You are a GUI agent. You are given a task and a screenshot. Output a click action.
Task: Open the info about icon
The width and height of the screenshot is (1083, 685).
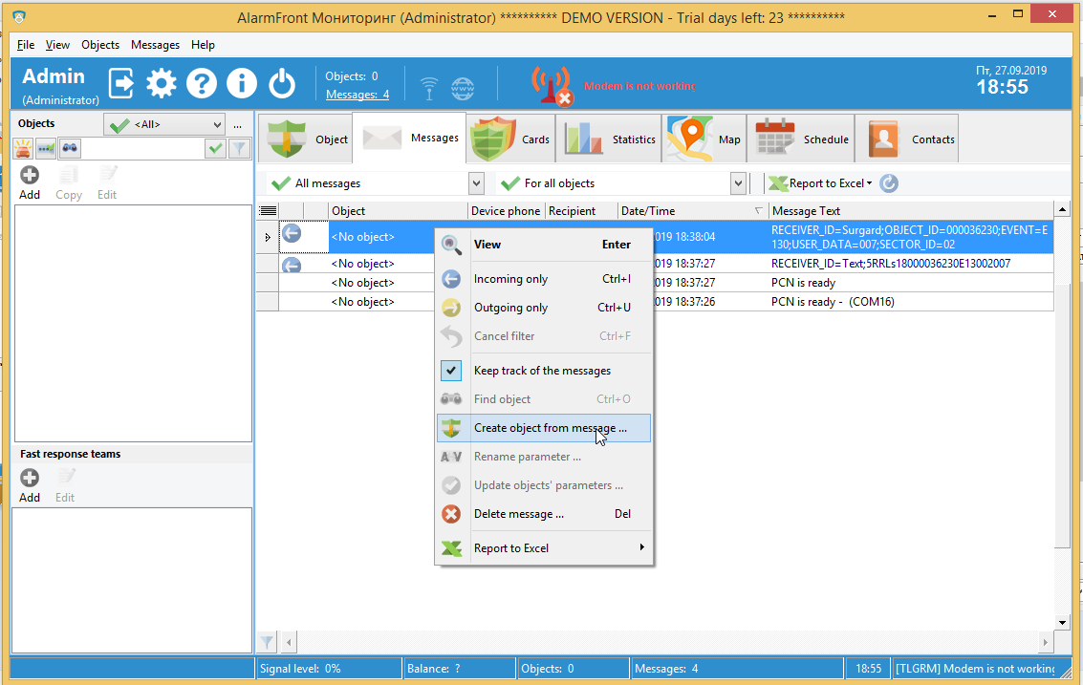pos(241,83)
